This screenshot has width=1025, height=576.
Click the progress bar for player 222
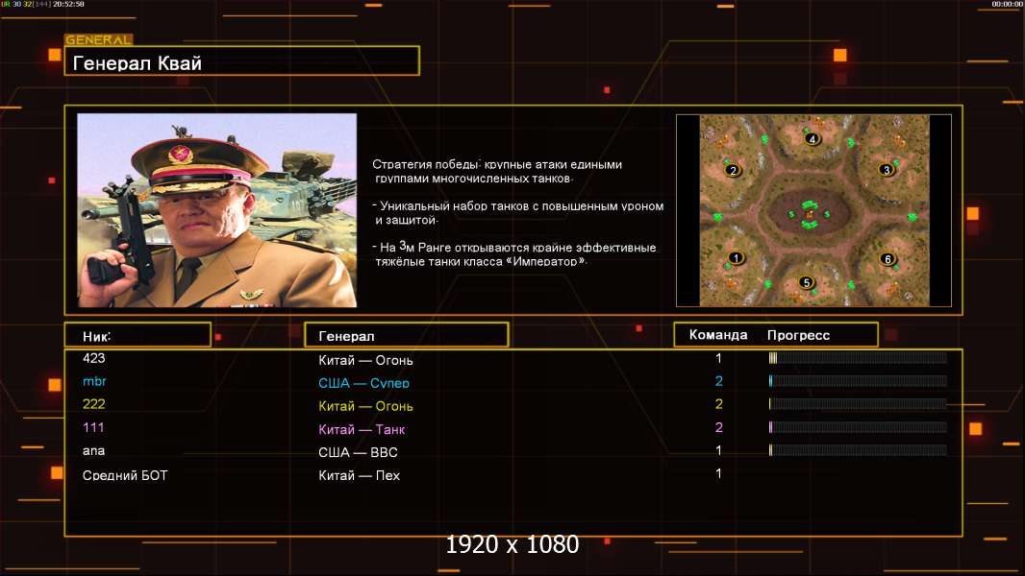click(858, 404)
